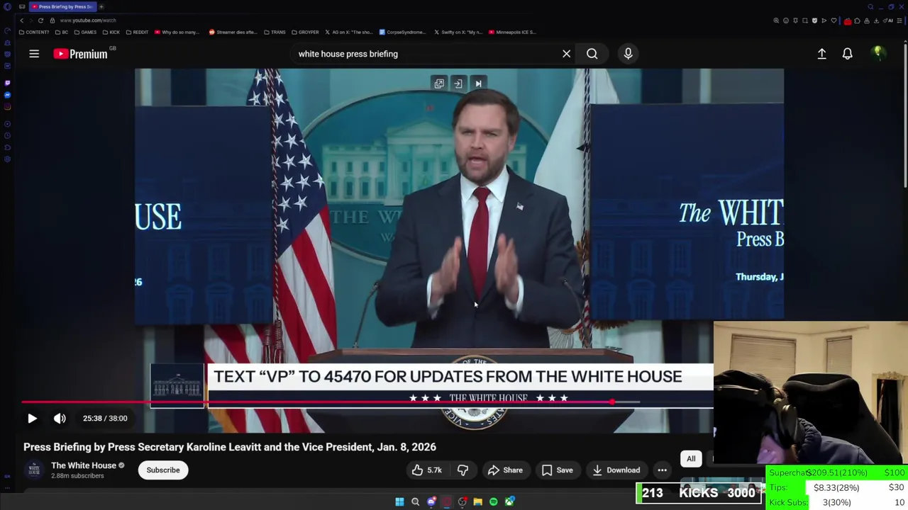Reload the page with the refresh icon
This screenshot has height=510, width=908.
(40, 21)
